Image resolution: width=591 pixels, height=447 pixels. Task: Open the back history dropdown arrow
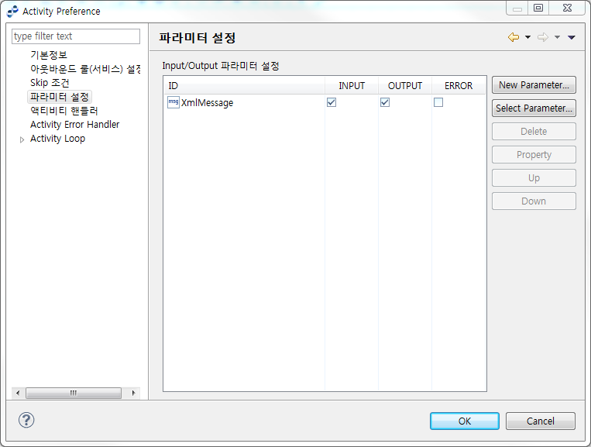point(527,37)
